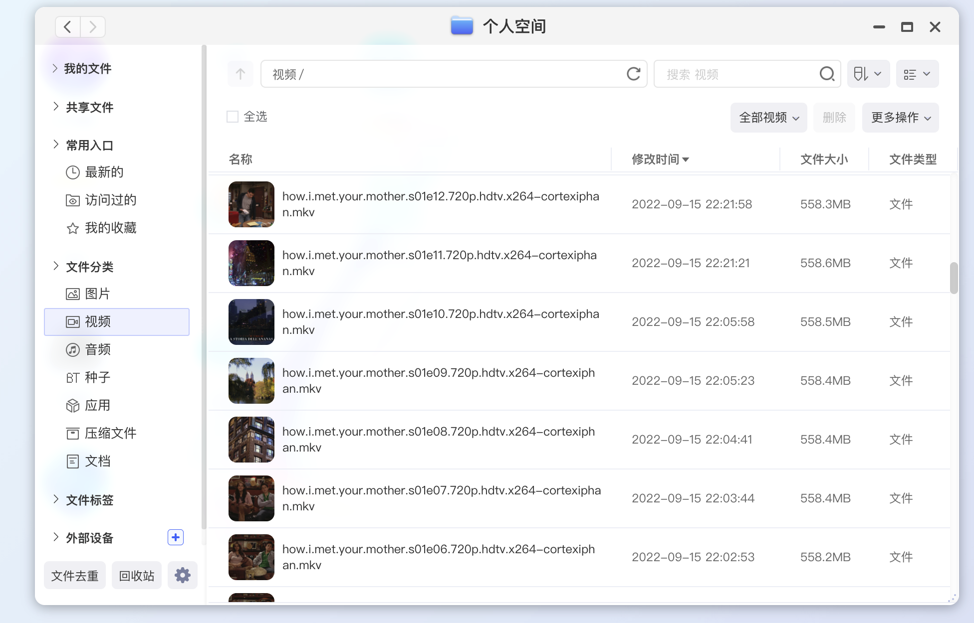Open settings via the gear icon
Viewport: 974px width, 623px height.
pyautogui.click(x=182, y=575)
